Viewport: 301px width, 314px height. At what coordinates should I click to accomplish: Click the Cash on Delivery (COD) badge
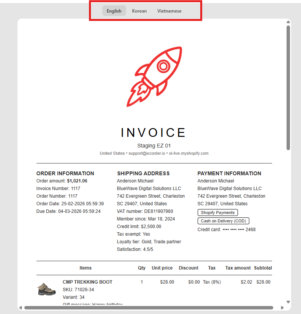(223, 221)
